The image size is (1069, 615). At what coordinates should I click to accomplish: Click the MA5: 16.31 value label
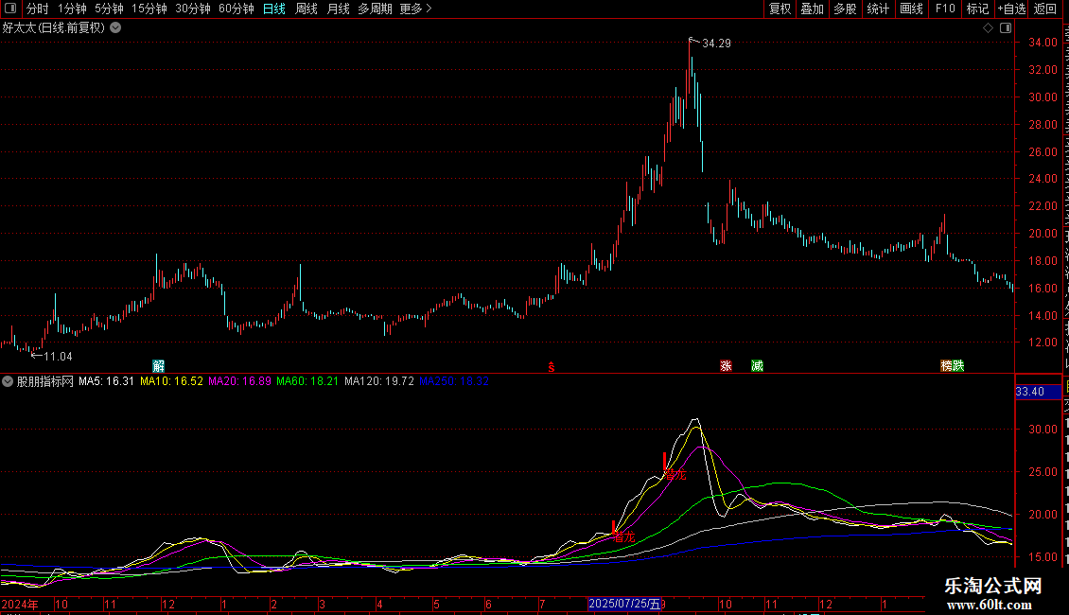point(106,381)
